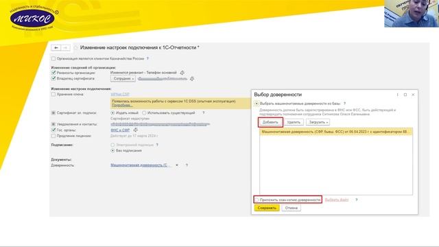Select Приложить скан-копию доверенности radio
439x247 pixels.
[x=257, y=200]
